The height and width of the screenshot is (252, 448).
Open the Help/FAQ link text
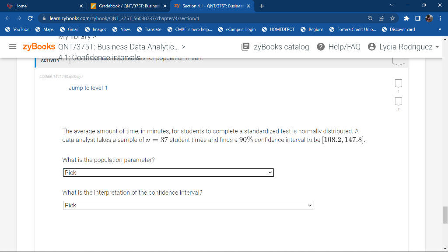tap(344, 47)
